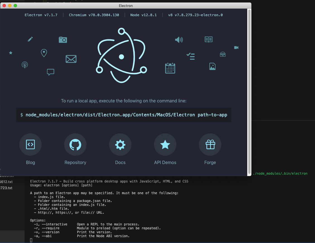Click the Repository link label

[x=75, y=162]
